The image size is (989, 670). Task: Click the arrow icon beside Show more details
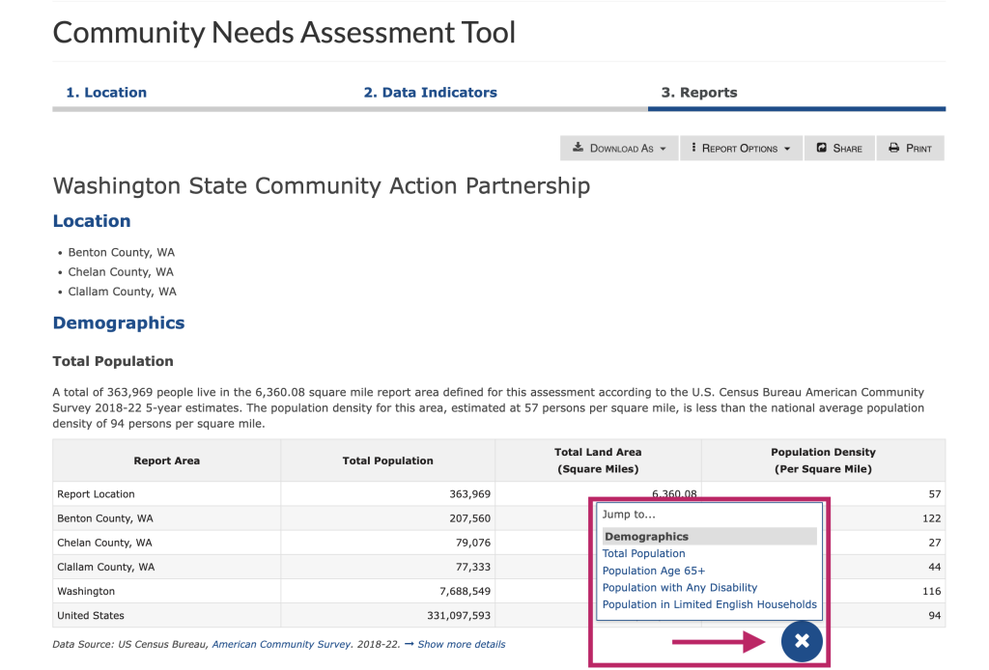pos(412,645)
